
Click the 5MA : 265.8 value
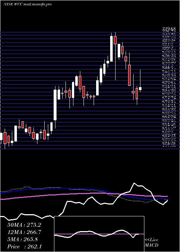(22, 239)
